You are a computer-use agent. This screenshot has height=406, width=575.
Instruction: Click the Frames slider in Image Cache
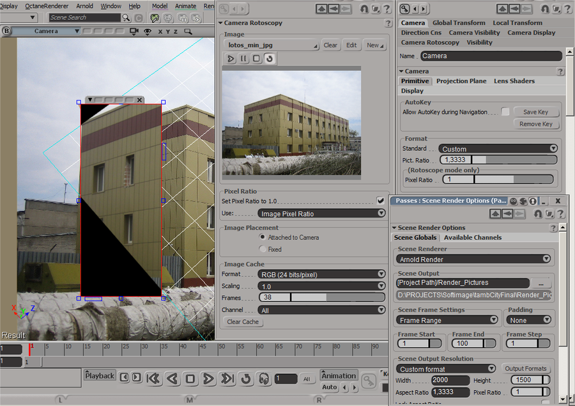point(322,297)
